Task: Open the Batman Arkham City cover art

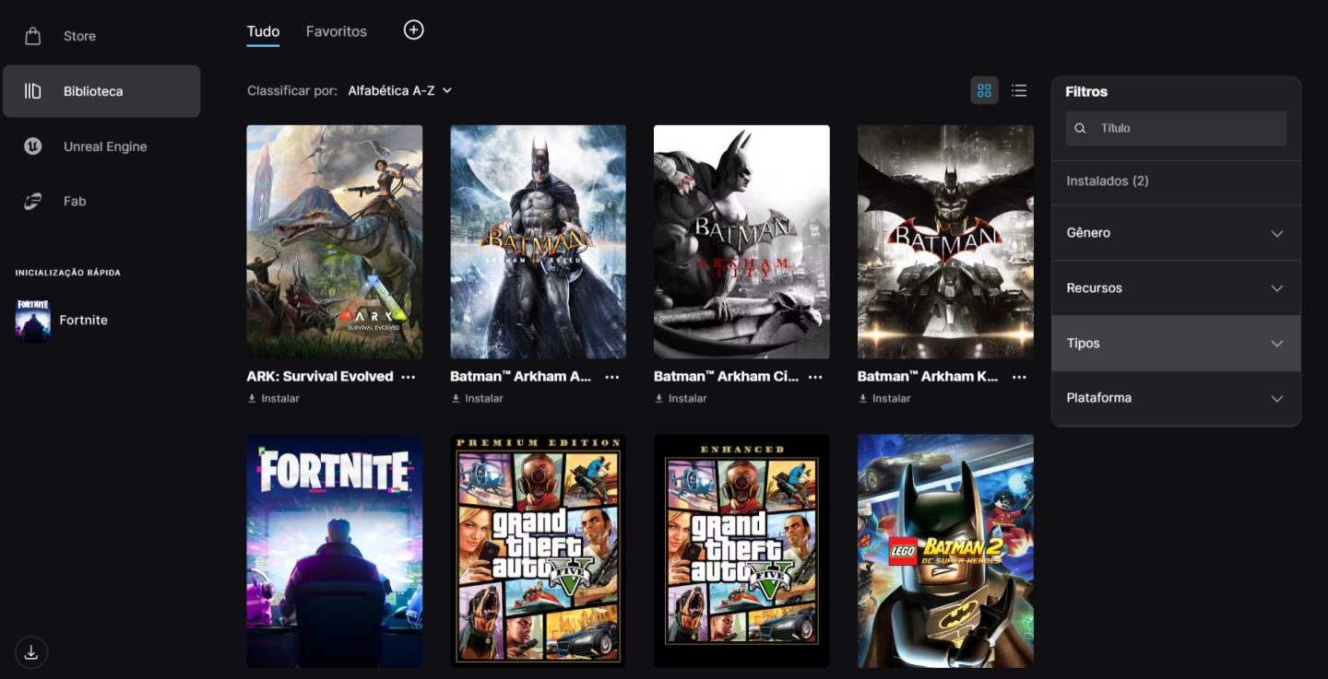Action: (741, 241)
